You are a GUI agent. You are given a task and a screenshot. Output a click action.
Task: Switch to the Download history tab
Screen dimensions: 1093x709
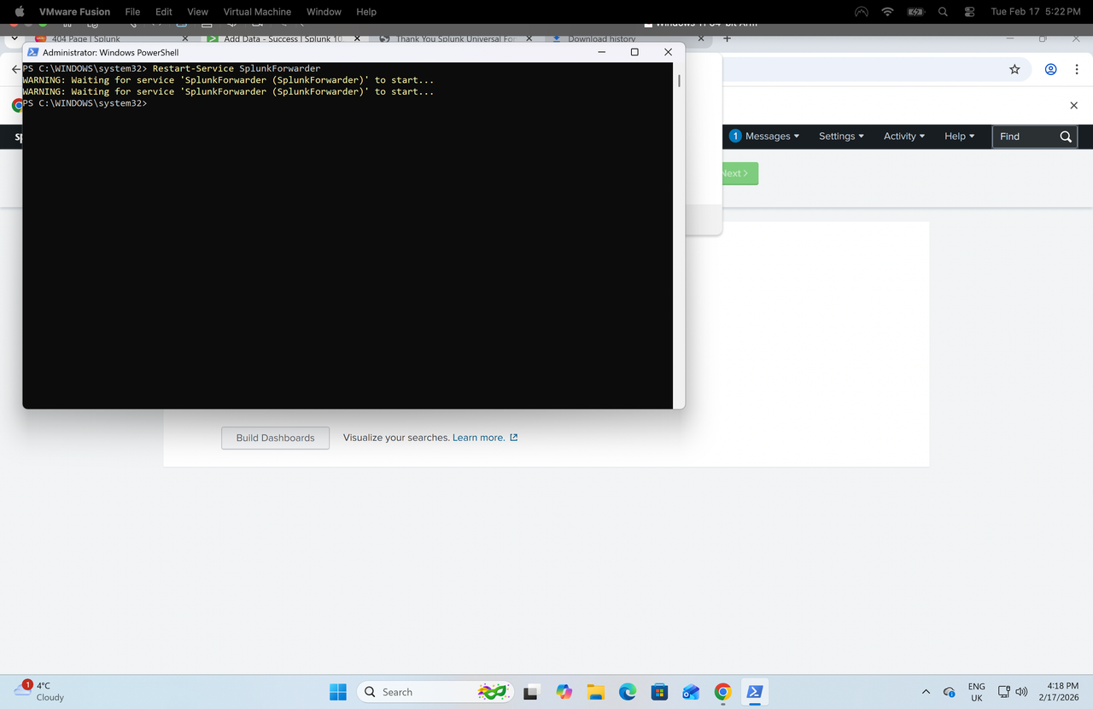[x=601, y=39]
